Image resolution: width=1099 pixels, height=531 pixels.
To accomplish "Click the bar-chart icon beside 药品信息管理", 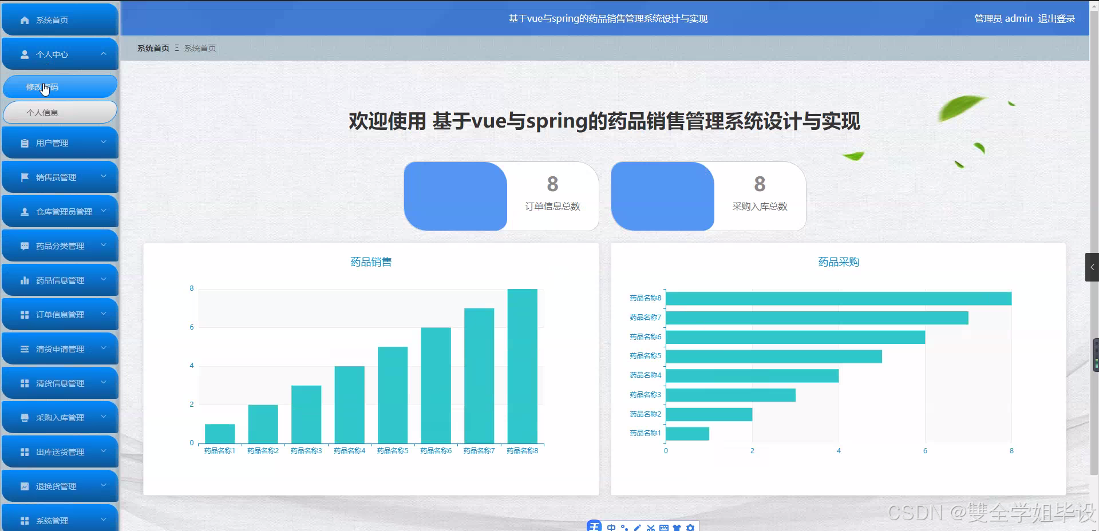I will [x=24, y=280].
